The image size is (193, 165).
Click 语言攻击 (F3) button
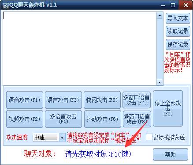(63, 100)
